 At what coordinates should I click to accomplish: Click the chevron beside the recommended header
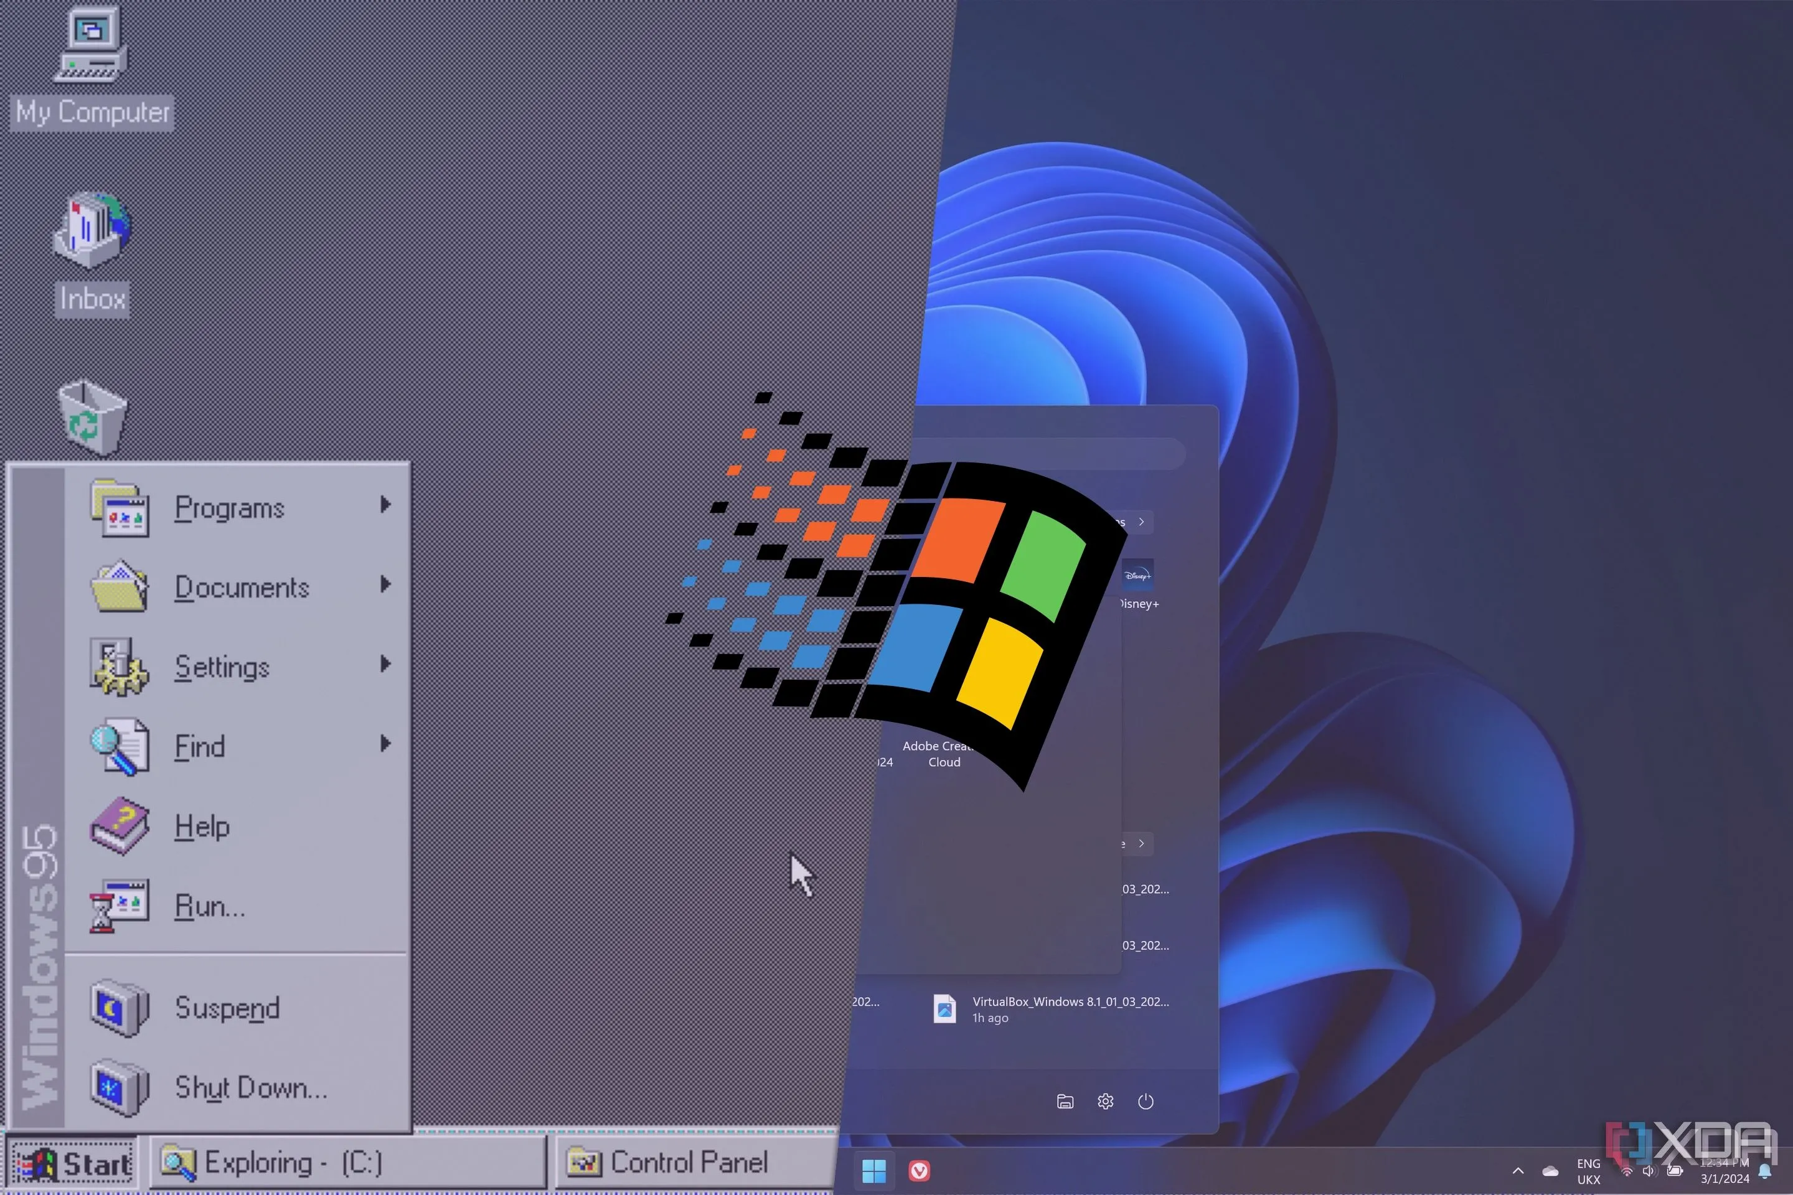point(1141,844)
